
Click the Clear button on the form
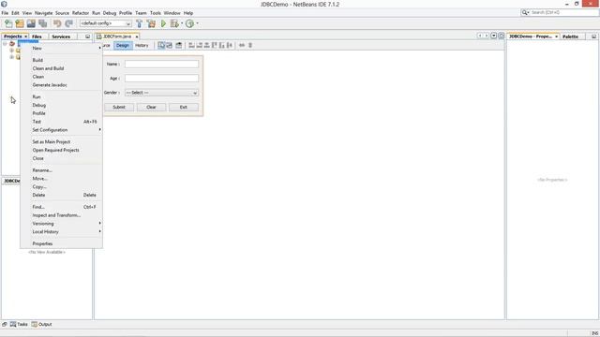[x=151, y=108]
